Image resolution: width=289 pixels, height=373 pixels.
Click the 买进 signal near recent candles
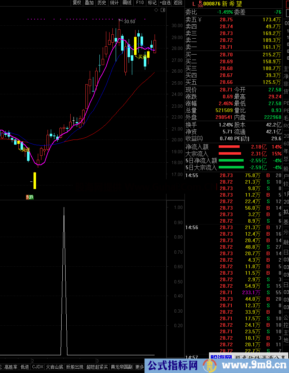pos(143,57)
